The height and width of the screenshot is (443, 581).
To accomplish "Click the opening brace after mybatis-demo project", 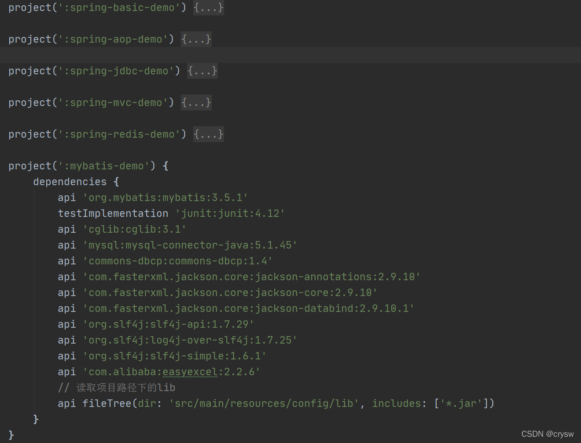I will 165,166.
